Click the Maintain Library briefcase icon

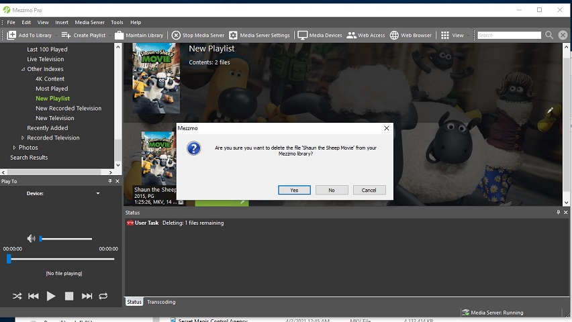119,35
